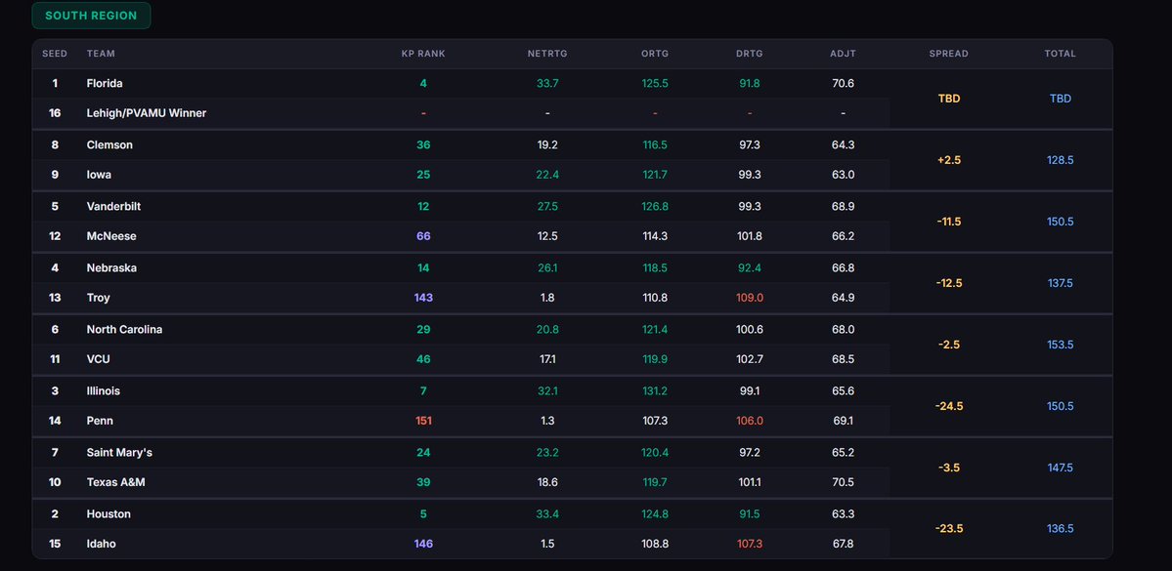The image size is (1172, 571).
Task: Select the Idaho team name
Action: pyautogui.click(x=101, y=544)
